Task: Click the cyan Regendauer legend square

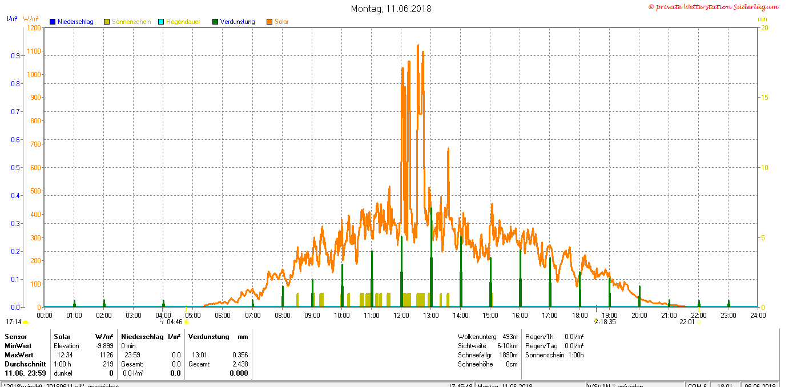Action: [161, 22]
